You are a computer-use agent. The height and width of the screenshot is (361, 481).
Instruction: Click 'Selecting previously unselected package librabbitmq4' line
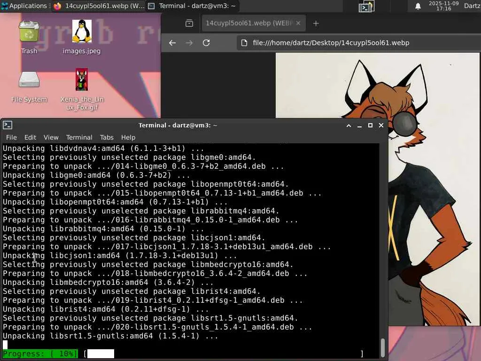click(x=141, y=211)
